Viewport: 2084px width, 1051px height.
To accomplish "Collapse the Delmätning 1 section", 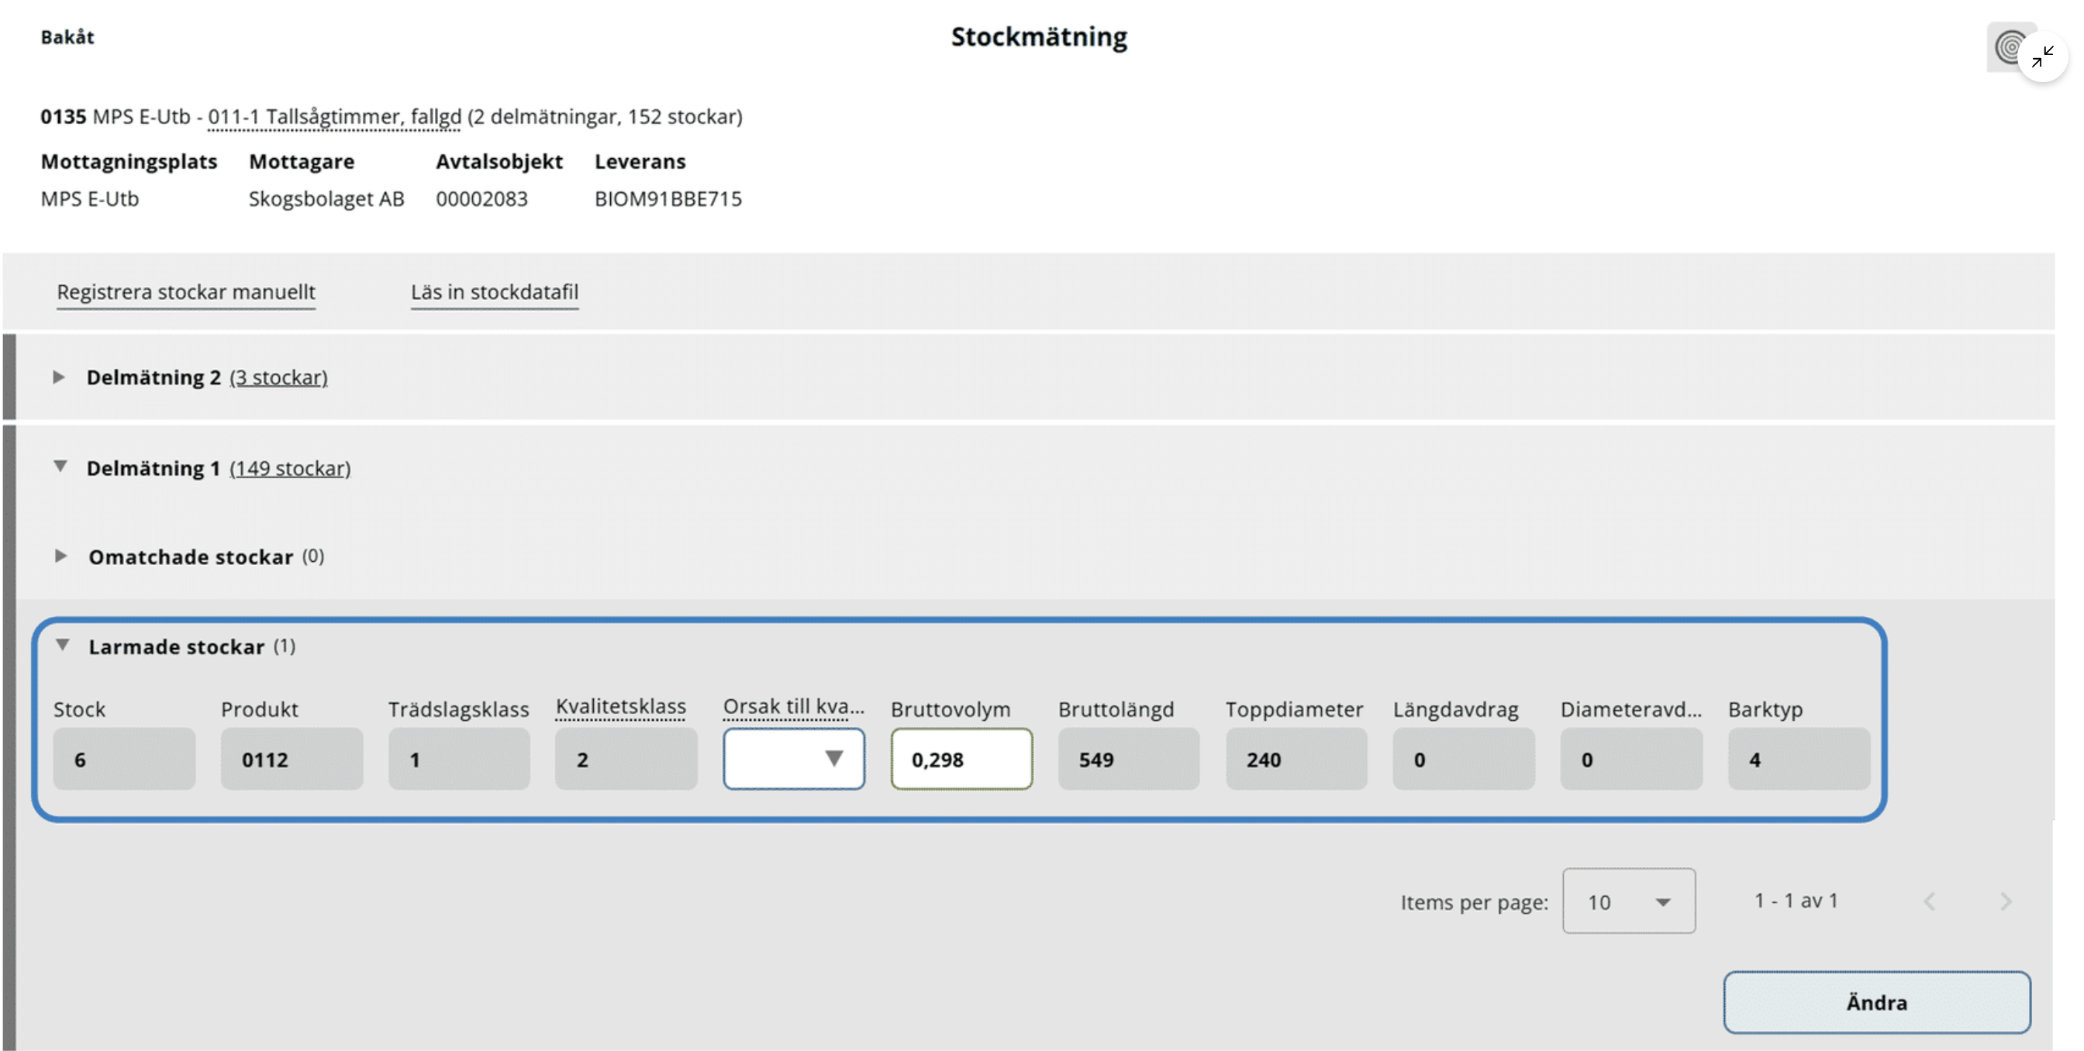I will pos(60,467).
